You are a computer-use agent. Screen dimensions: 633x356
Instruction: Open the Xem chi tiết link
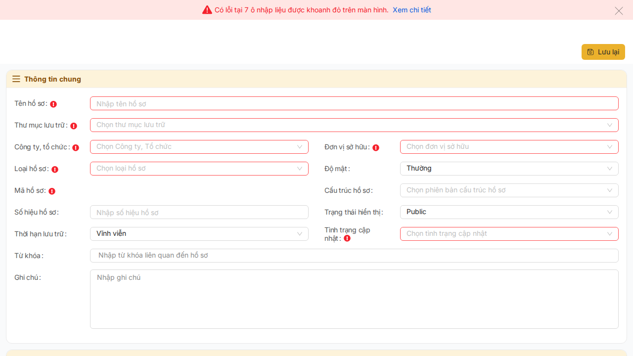[411, 10]
